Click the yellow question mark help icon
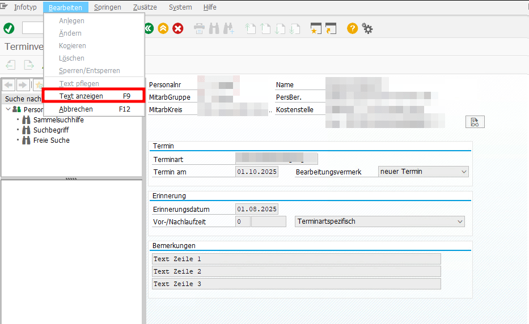 click(x=352, y=28)
